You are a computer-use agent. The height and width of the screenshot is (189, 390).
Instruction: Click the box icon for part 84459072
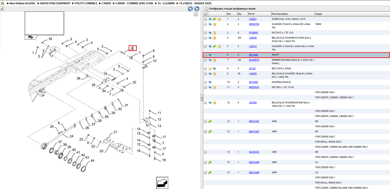(x=214, y=60)
